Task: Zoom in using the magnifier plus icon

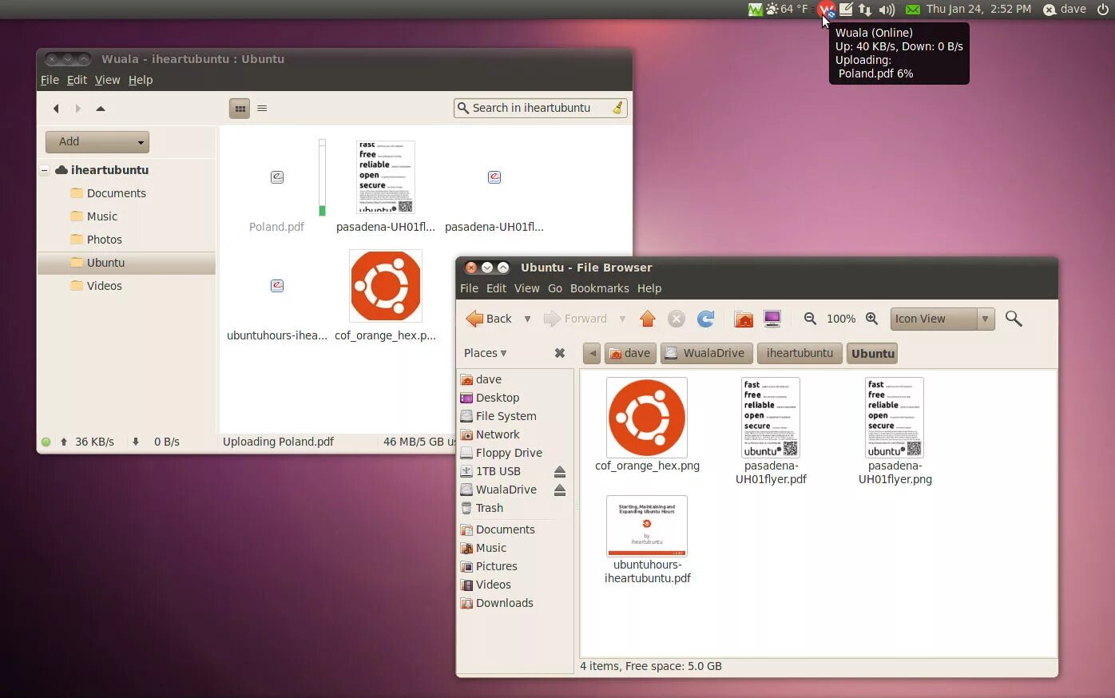Action: coord(871,319)
